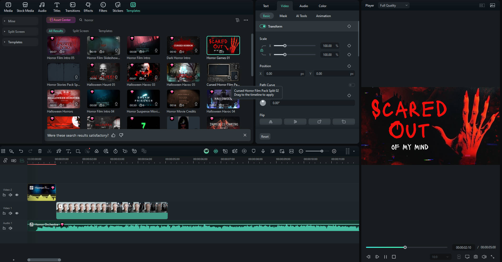Open the timeline layout options dropdown arrow
Image resolution: width=502 pixels, height=262 pixels.
pos(354,151)
